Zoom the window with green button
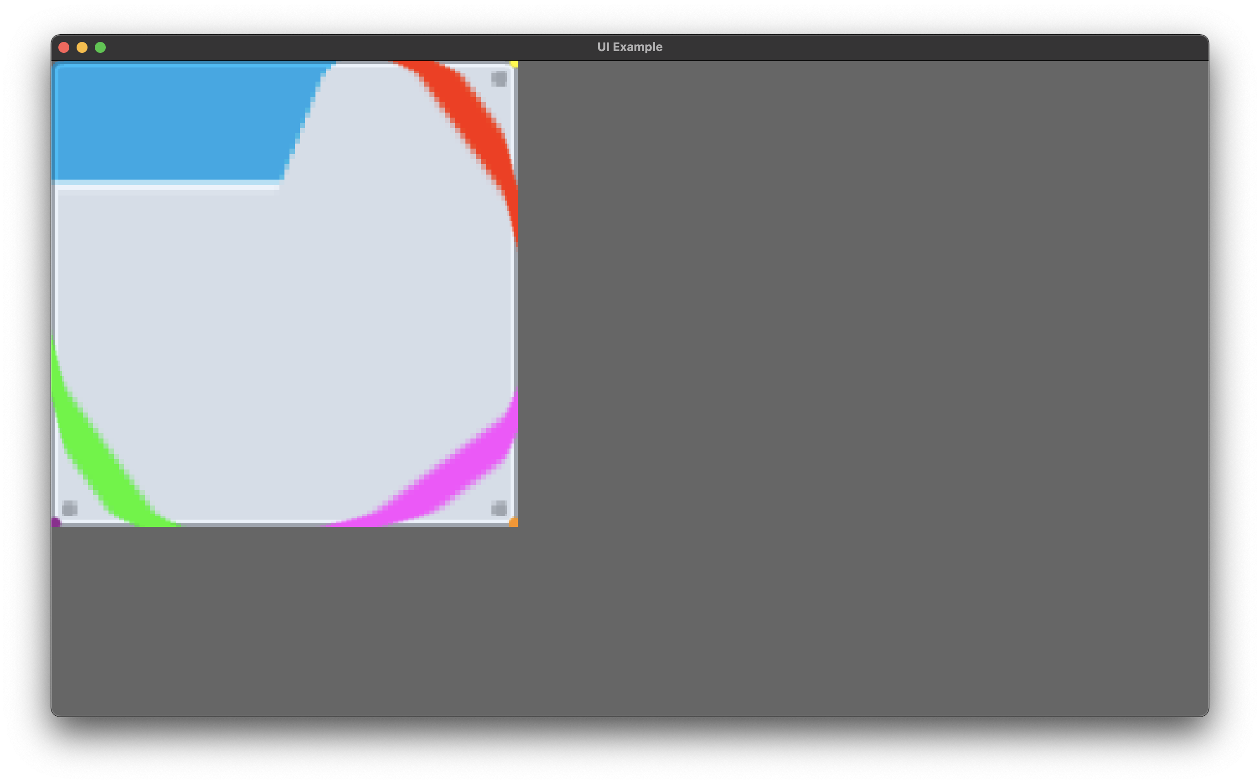Screen dimensions: 1260x784 coord(100,47)
